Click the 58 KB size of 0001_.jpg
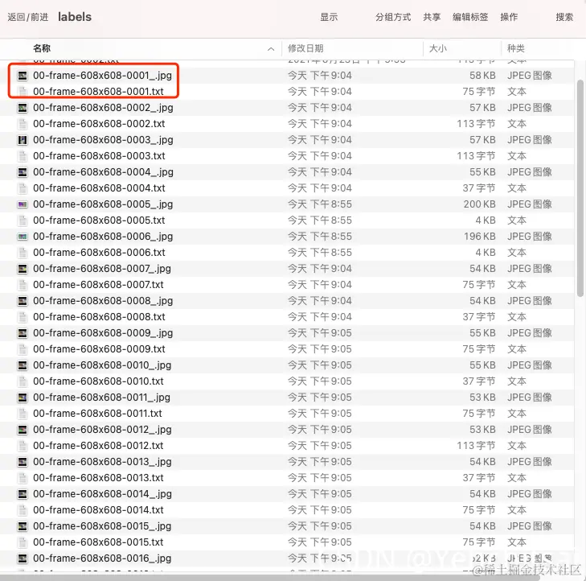 [482, 76]
